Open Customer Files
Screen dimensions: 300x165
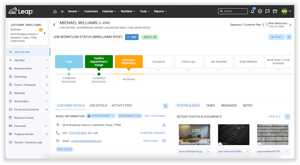click(130, 116)
